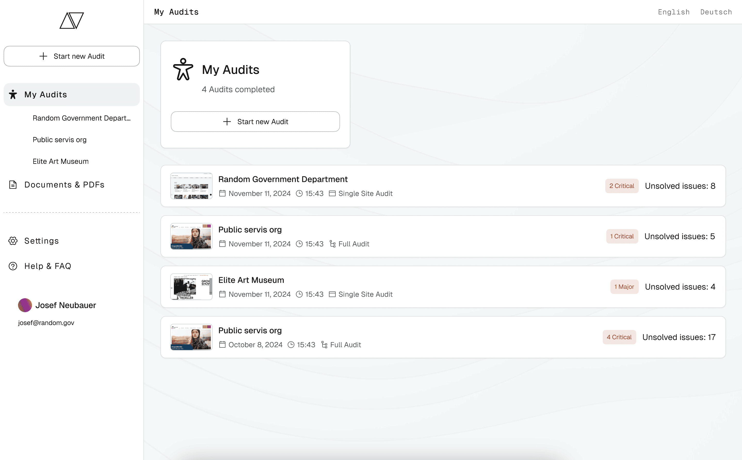The height and width of the screenshot is (460, 742).
Task: Click the triangle logo at top left
Action: 72,21
